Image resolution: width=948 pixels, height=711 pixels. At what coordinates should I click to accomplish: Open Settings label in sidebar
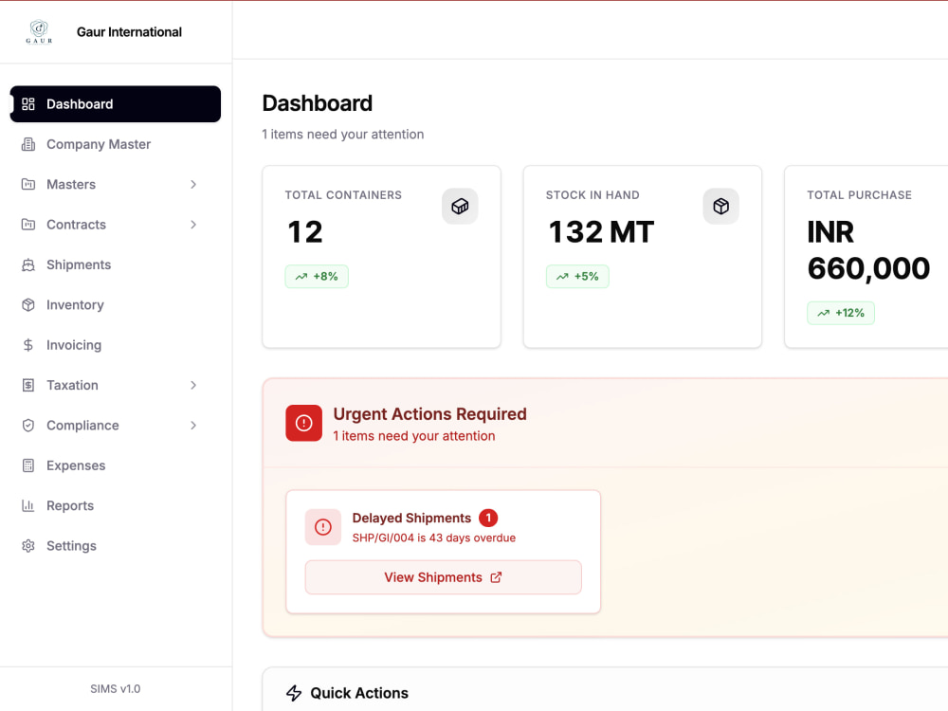point(71,546)
